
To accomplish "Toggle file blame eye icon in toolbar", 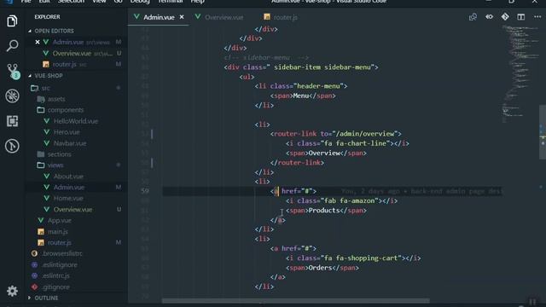I will [489, 17].
